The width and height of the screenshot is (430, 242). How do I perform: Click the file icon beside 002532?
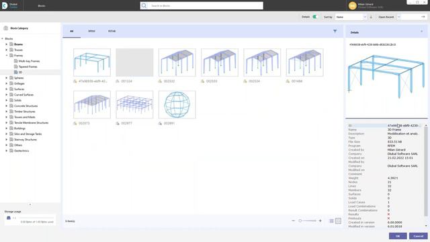click(160, 81)
